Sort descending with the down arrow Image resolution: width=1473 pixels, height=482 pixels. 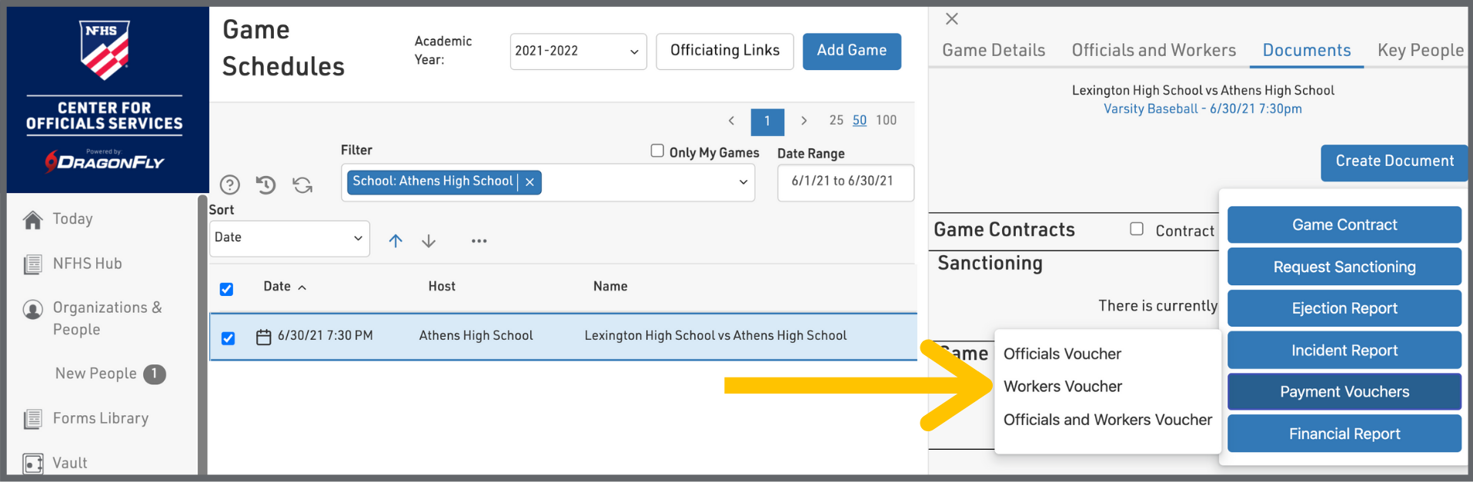coord(429,241)
